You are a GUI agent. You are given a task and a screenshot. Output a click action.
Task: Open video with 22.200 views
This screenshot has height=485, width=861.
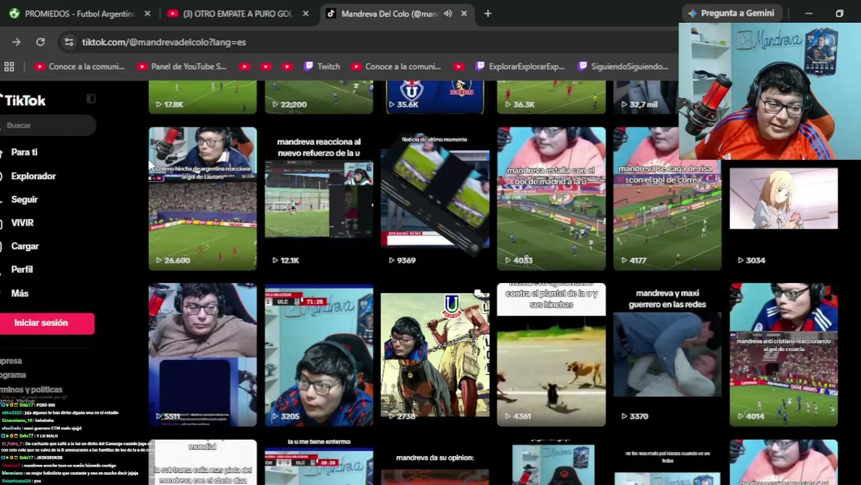[x=319, y=97]
